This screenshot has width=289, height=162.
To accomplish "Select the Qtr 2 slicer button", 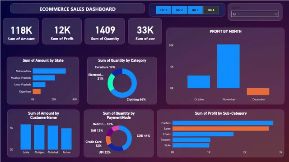I will tap(179, 10).
